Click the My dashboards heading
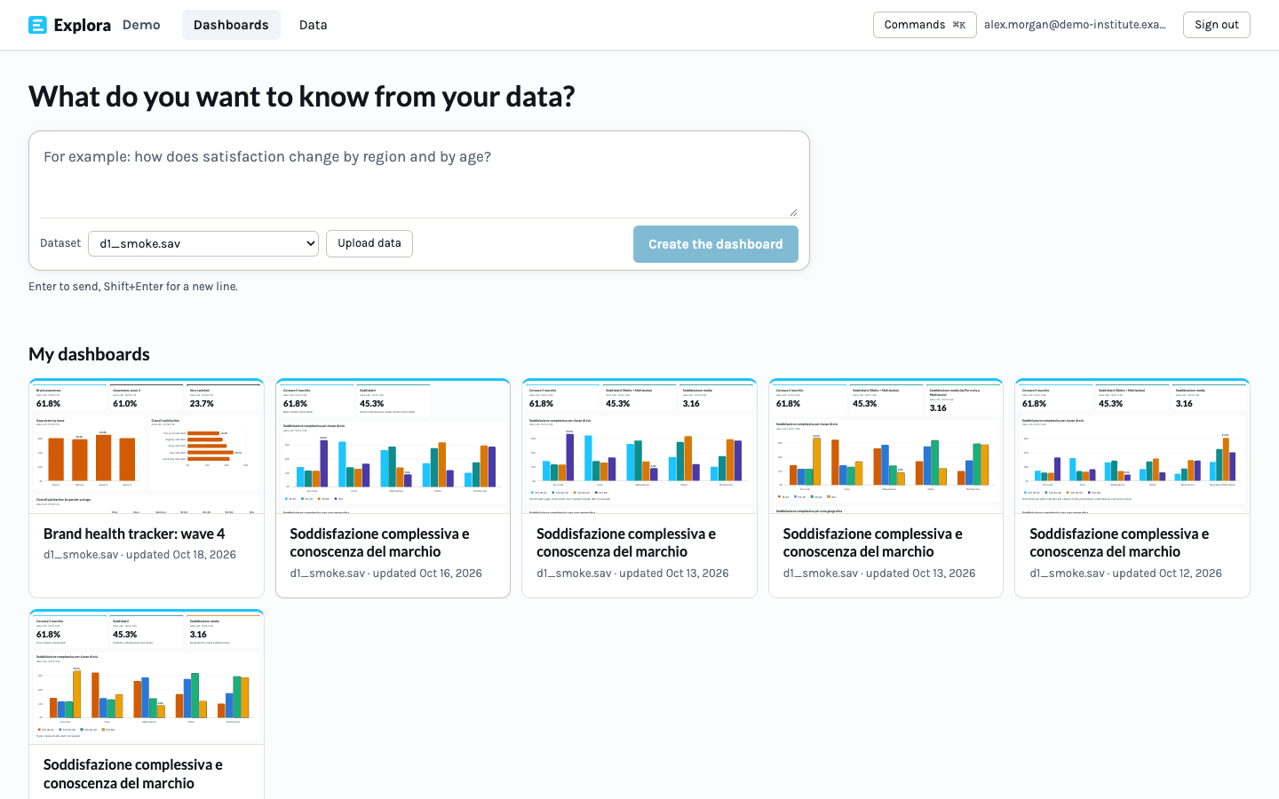The image size is (1279, 799). coord(89,354)
